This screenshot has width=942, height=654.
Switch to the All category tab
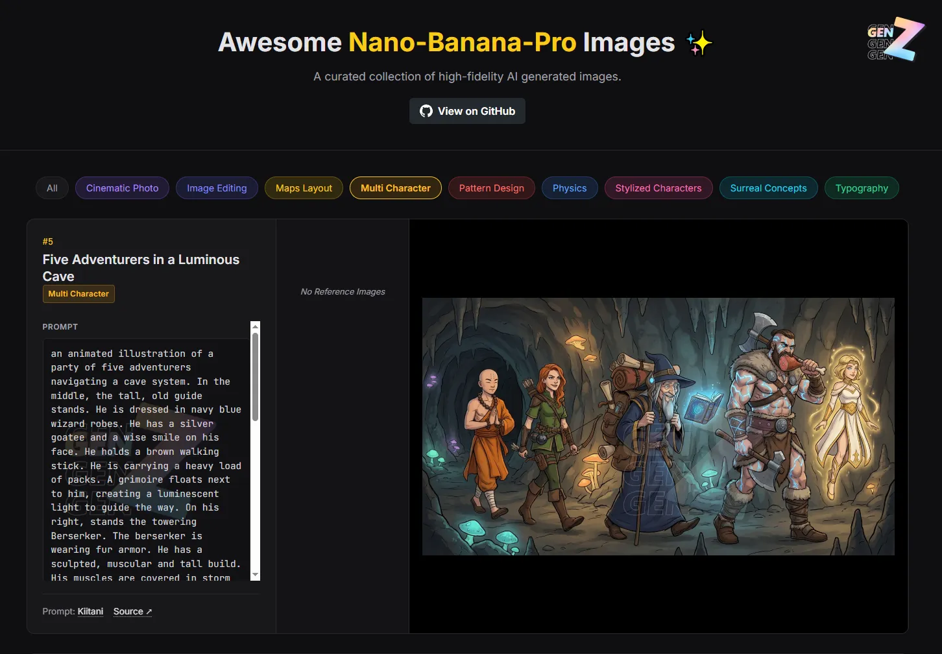tap(52, 188)
